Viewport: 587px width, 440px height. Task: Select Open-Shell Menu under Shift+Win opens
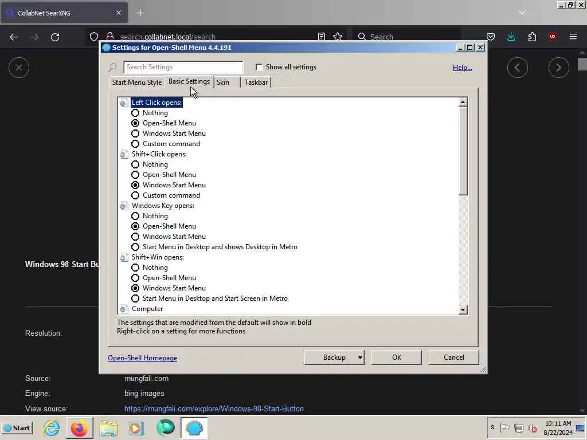pos(135,278)
